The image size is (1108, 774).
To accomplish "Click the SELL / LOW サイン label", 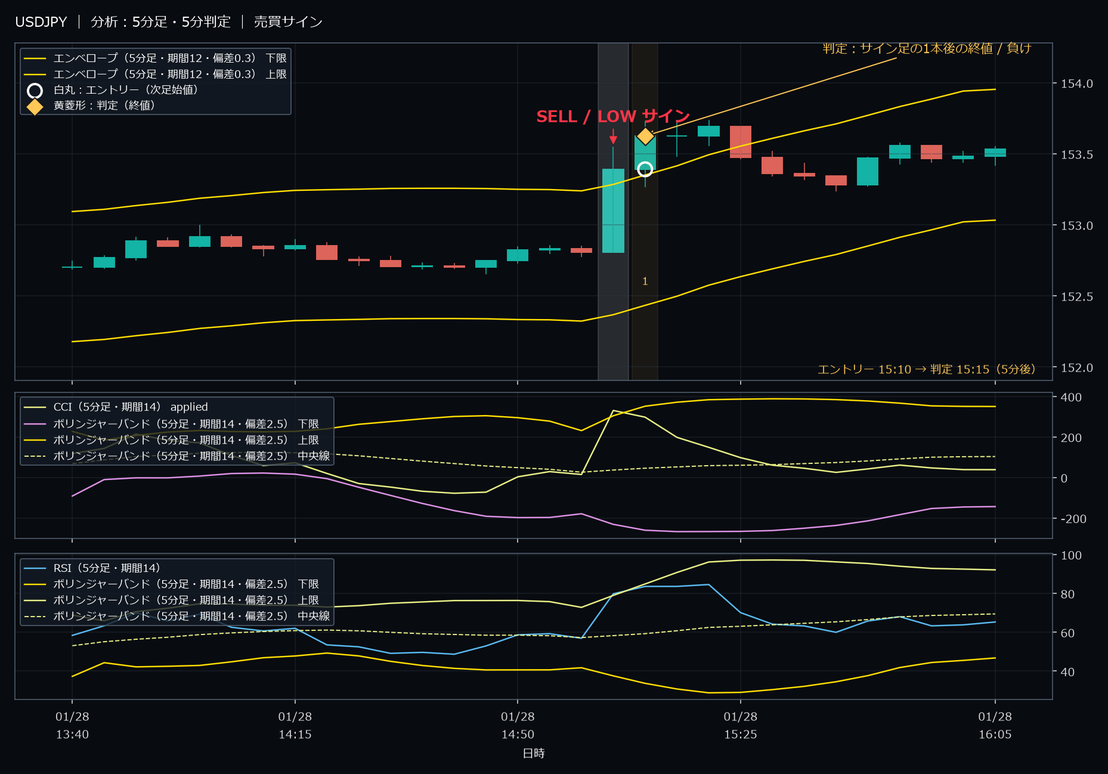I will coord(613,116).
